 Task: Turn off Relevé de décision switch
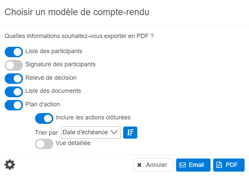(14, 78)
